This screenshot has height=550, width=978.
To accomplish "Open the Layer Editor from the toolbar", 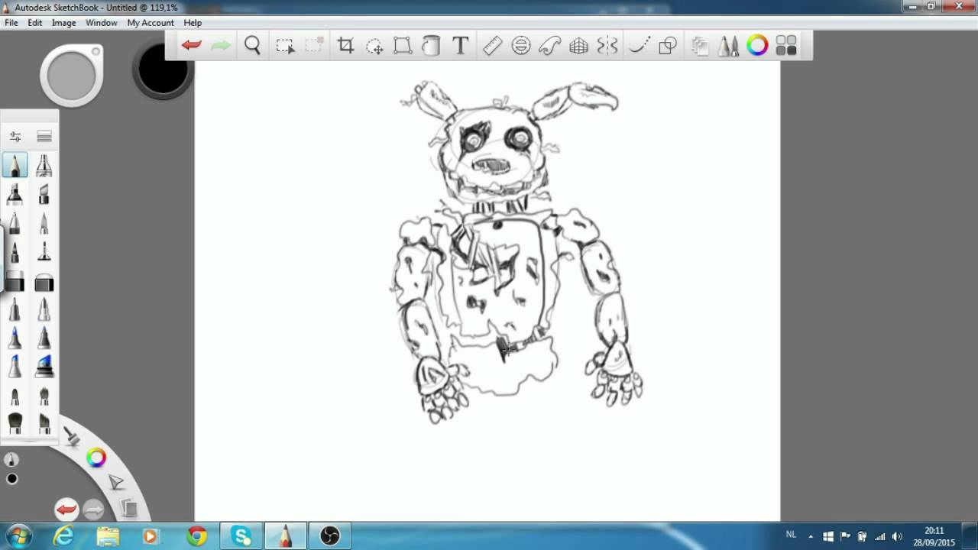I will coord(699,45).
